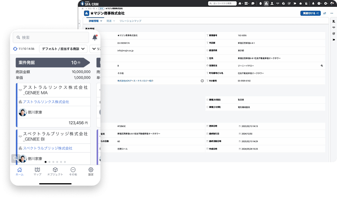
Task: Click the ジーニーイチロー sales rep value
Action: 246,66
